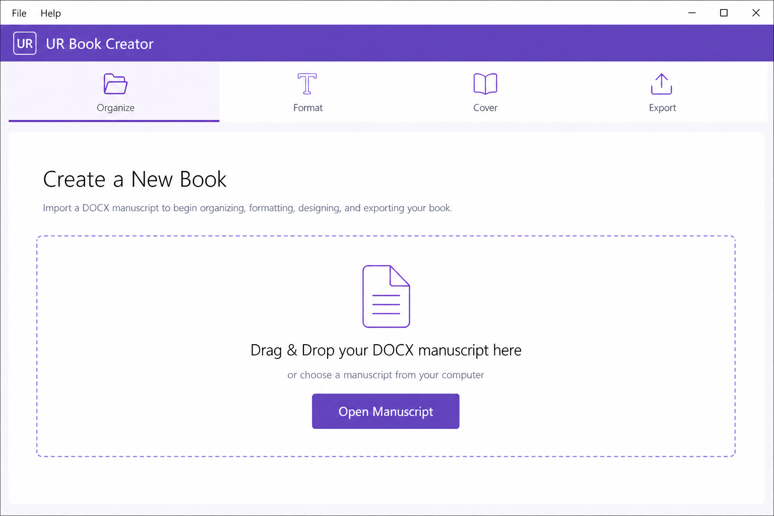Click the 'Create a New Book' heading
Screen dimensions: 774x516
click(135, 179)
